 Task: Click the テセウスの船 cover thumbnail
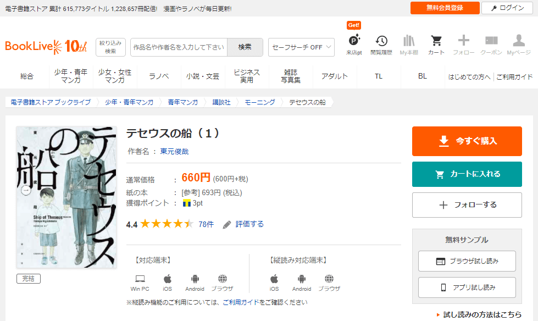(66, 197)
